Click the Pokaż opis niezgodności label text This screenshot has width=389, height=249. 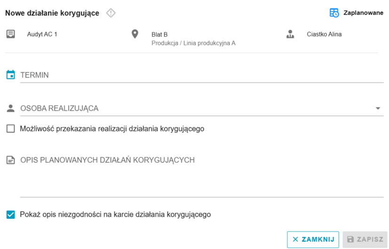coord(115,215)
